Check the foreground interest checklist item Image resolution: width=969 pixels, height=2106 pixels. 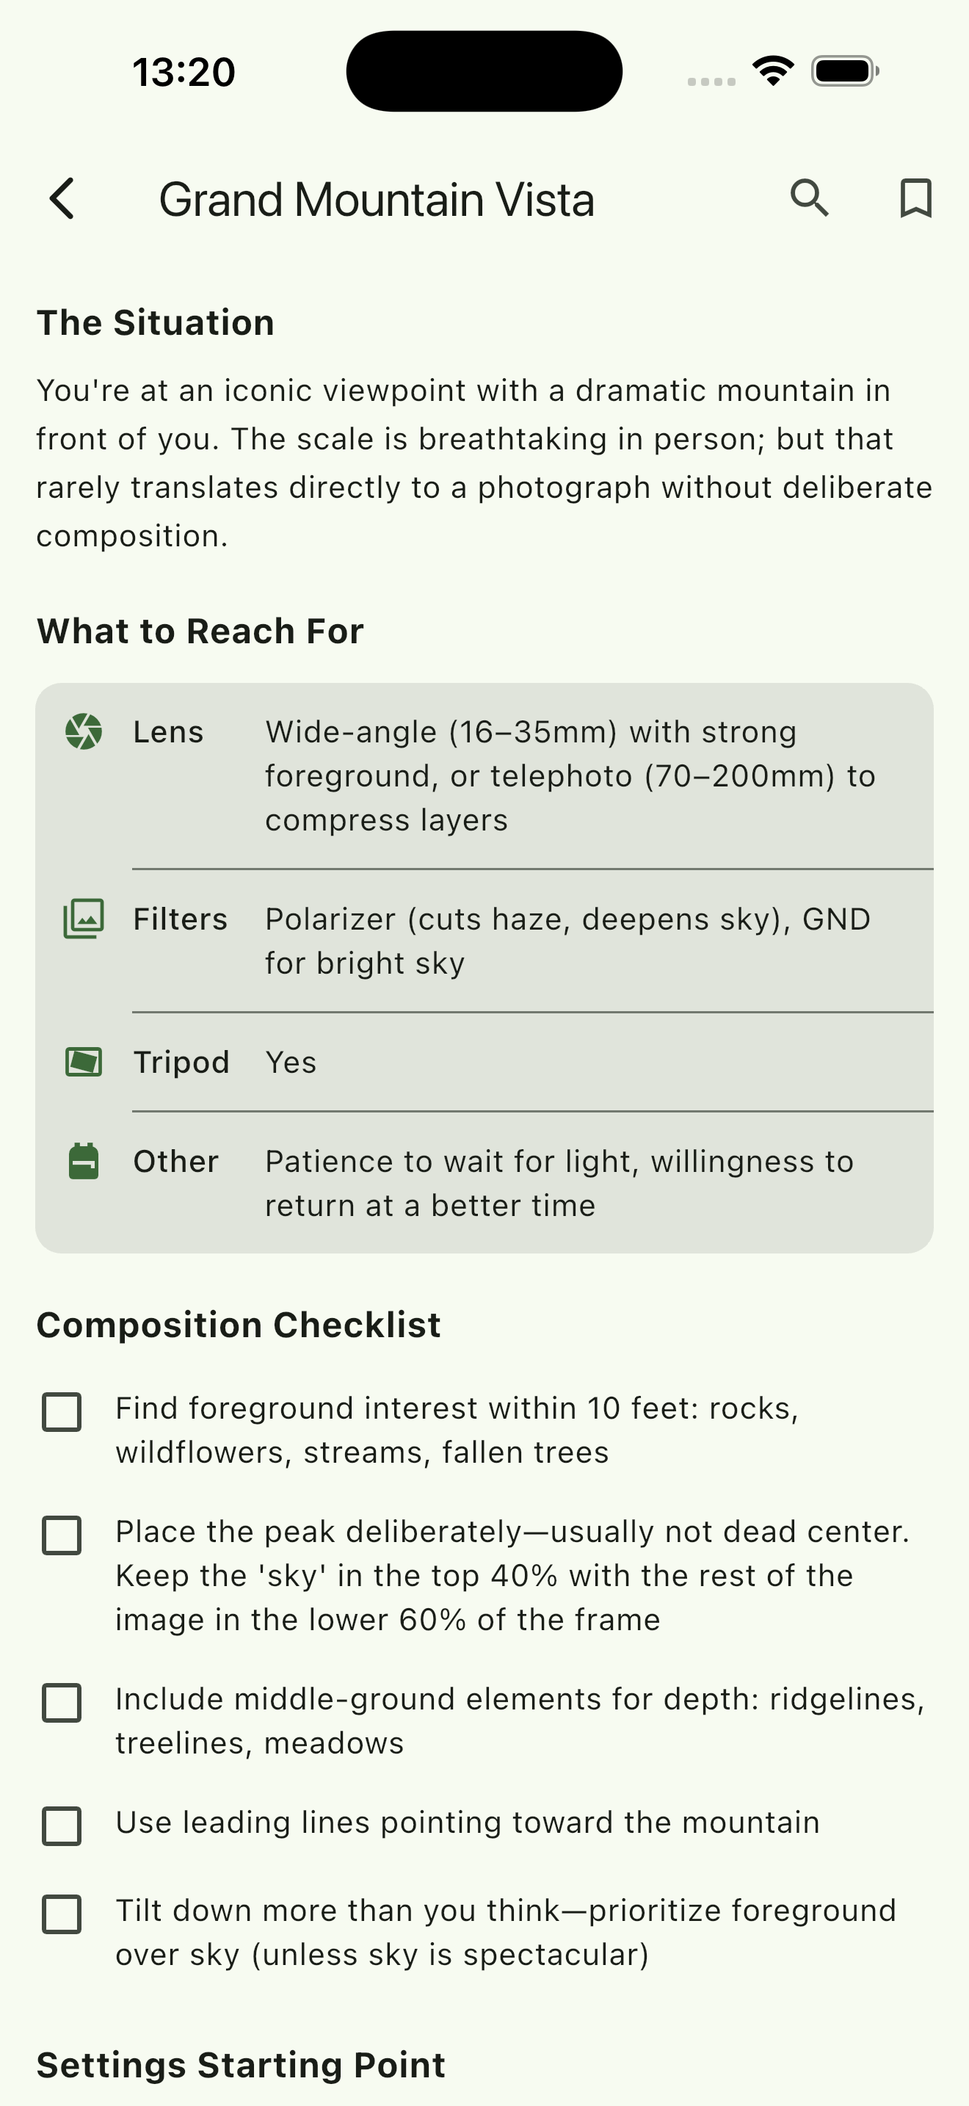[x=61, y=1411]
